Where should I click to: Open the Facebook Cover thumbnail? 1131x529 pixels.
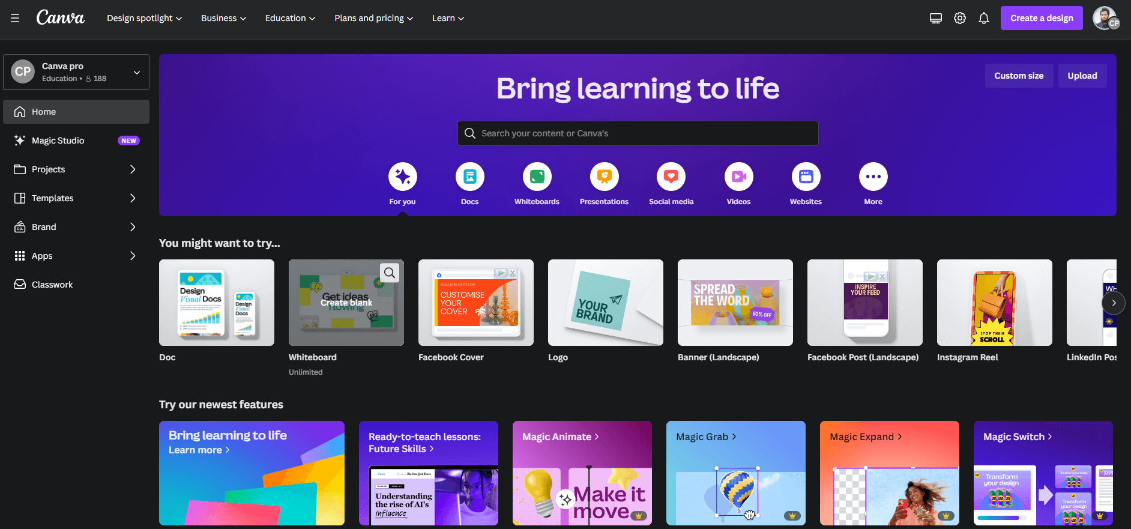pyautogui.click(x=476, y=303)
